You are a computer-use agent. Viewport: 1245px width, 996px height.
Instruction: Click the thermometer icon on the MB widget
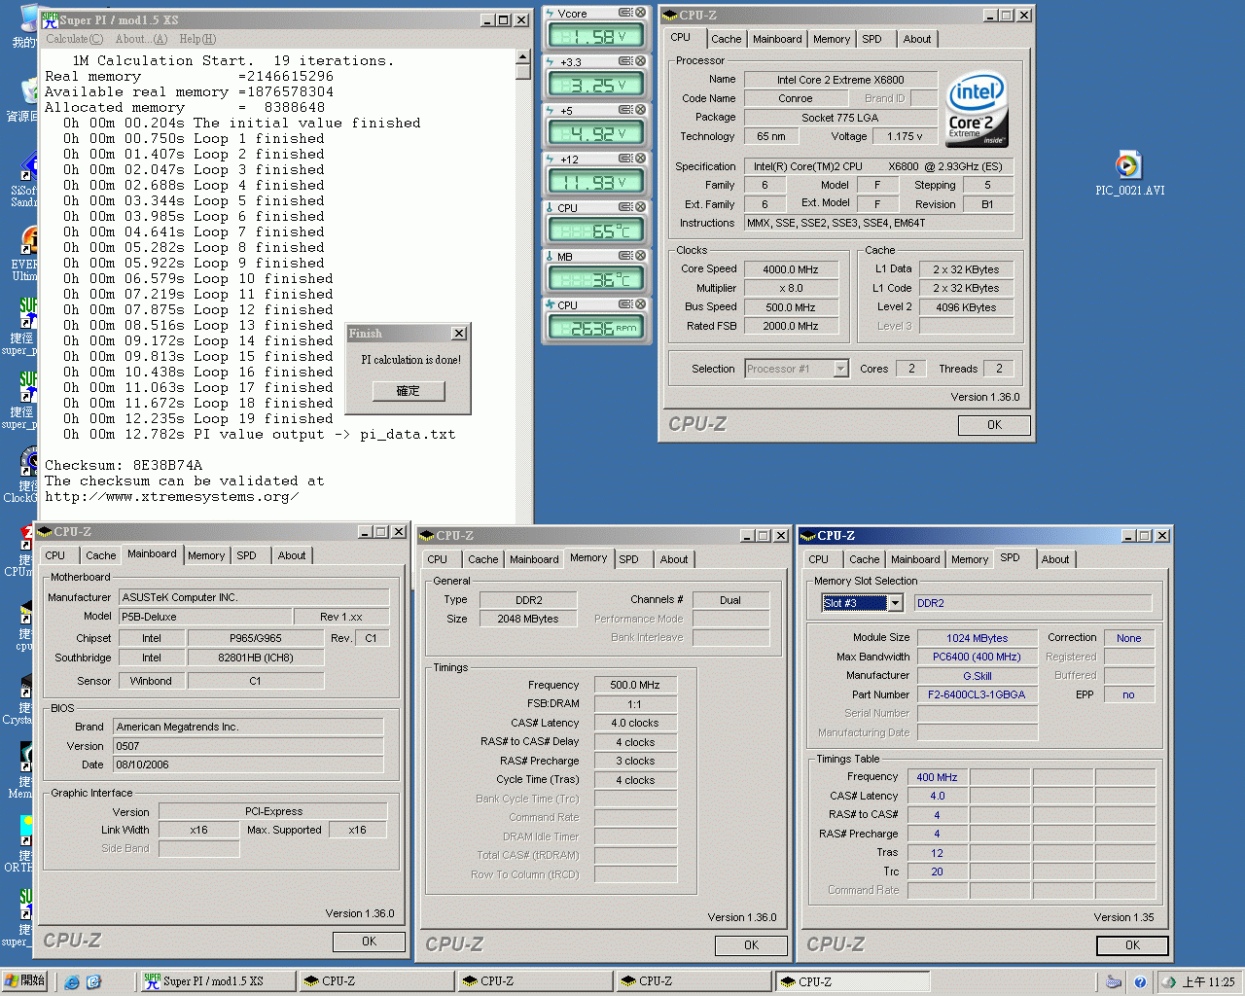pyautogui.click(x=551, y=256)
